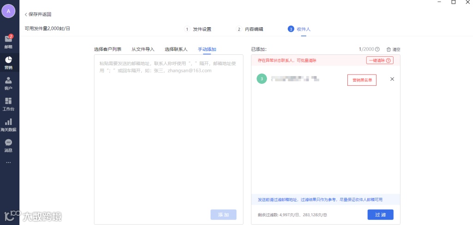
Task: Open the 消息 messages sidebar icon
Action: [x=8, y=146]
